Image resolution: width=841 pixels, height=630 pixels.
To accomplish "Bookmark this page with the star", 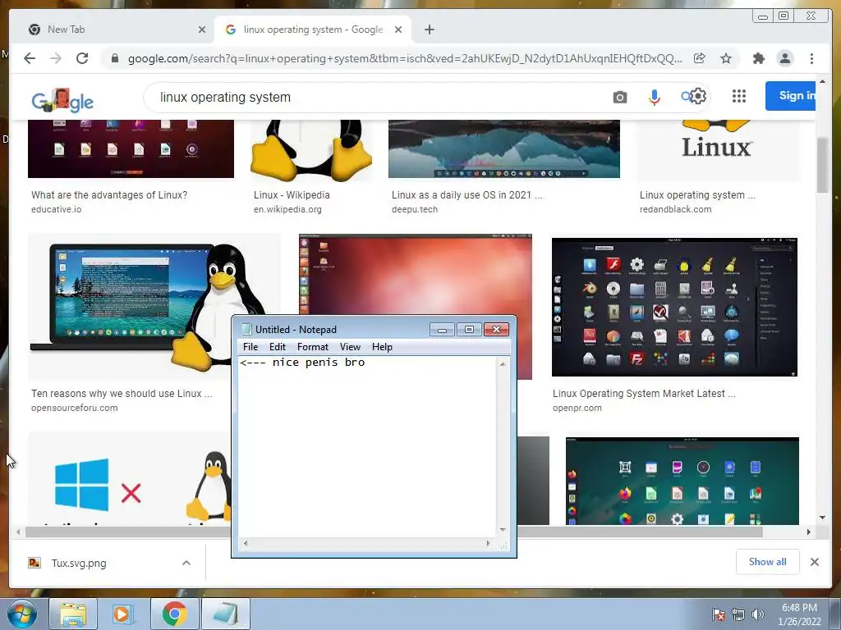I will (726, 58).
